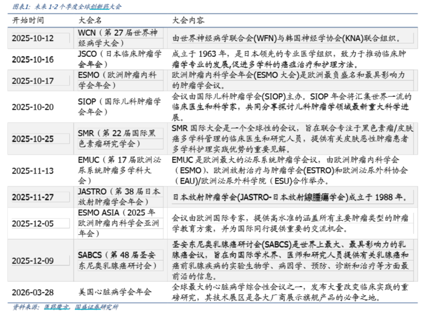Select the column header 大会内容
The image size is (423, 312).
188,20
